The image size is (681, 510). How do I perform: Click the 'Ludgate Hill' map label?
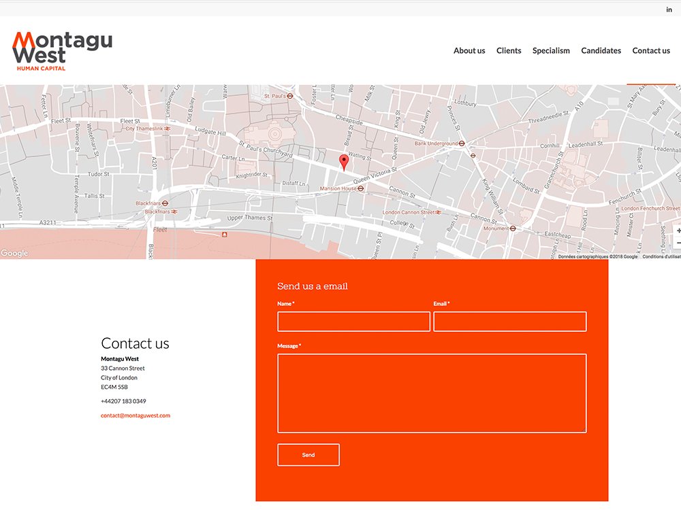click(x=210, y=131)
